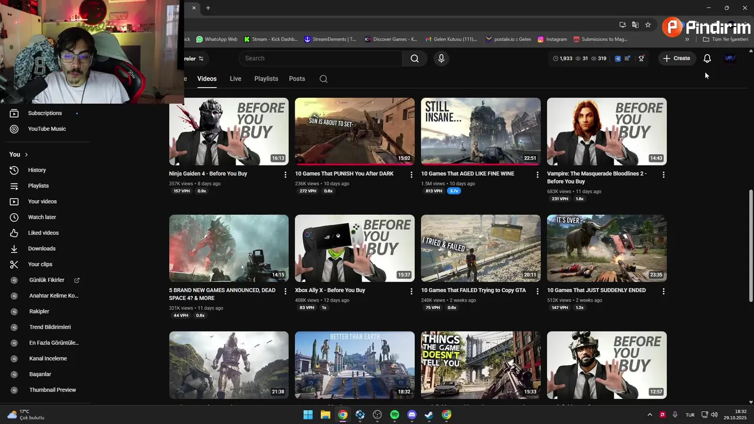The width and height of the screenshot is (754, 424).
Task: Open more options for PUNISH You After DARK video
Action: point(412,175)
